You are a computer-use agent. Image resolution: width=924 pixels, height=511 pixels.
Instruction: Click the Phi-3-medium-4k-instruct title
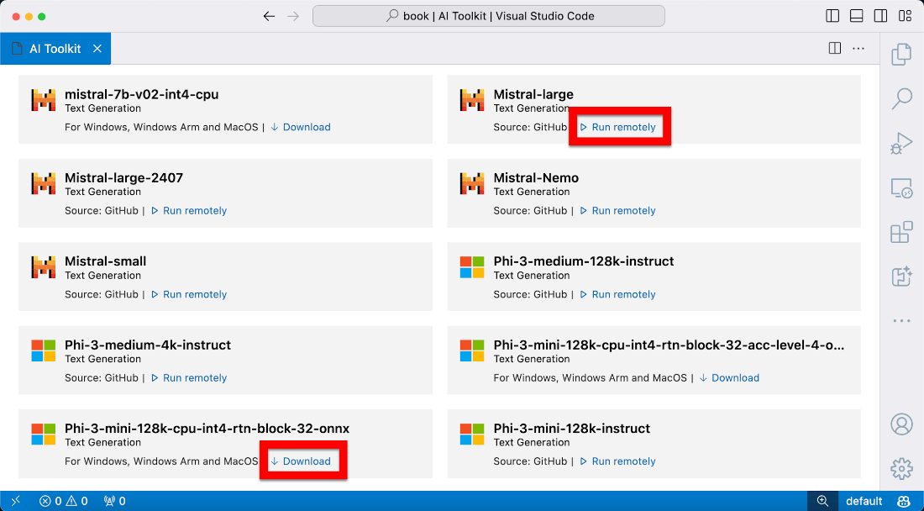tap(148, 345)
